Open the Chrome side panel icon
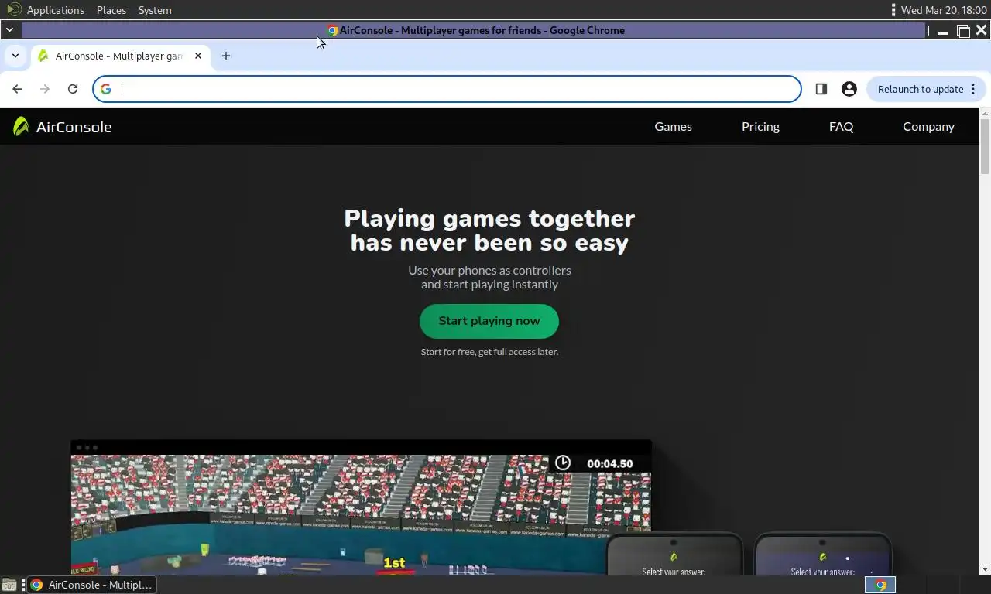This screenshot has width=991, height=594. click(x=821, y=89)
